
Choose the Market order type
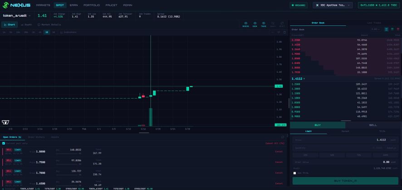tap(345, 131)
